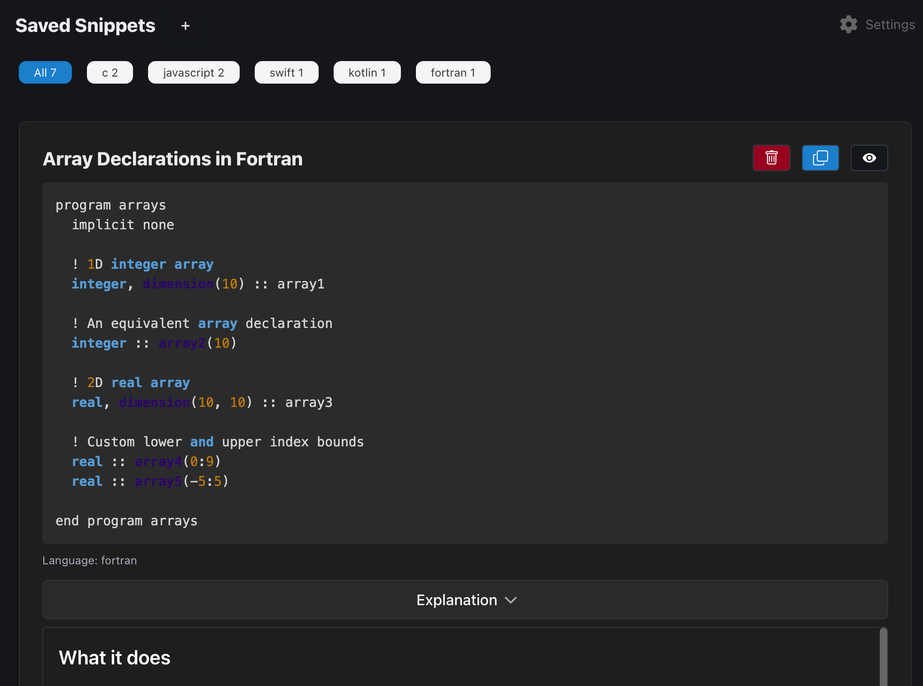Select the All 7 filter tab
923x686 pixels.
click(45, 72)
